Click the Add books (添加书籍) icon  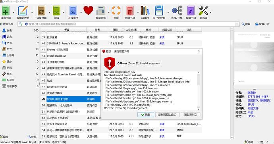pos(6,11)
